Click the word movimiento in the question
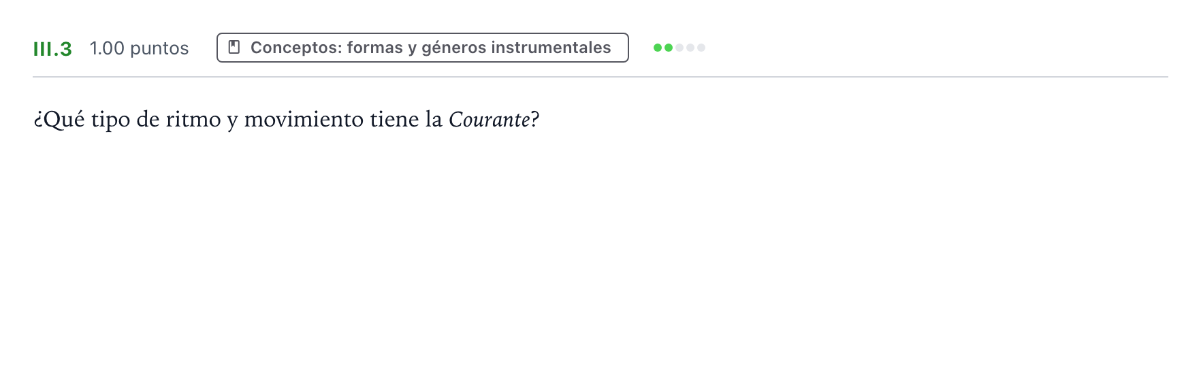 [304, 120]
